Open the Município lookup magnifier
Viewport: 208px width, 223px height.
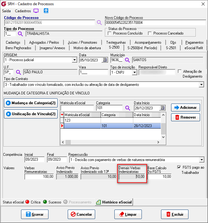pyautogui.click(x=127, y=60)
